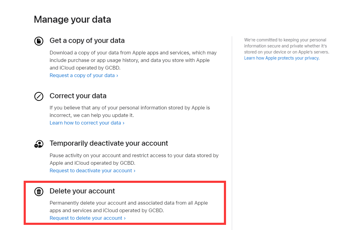Open Learn how Apple protects your privacy link
358x230 pixels.
[282, 58]
